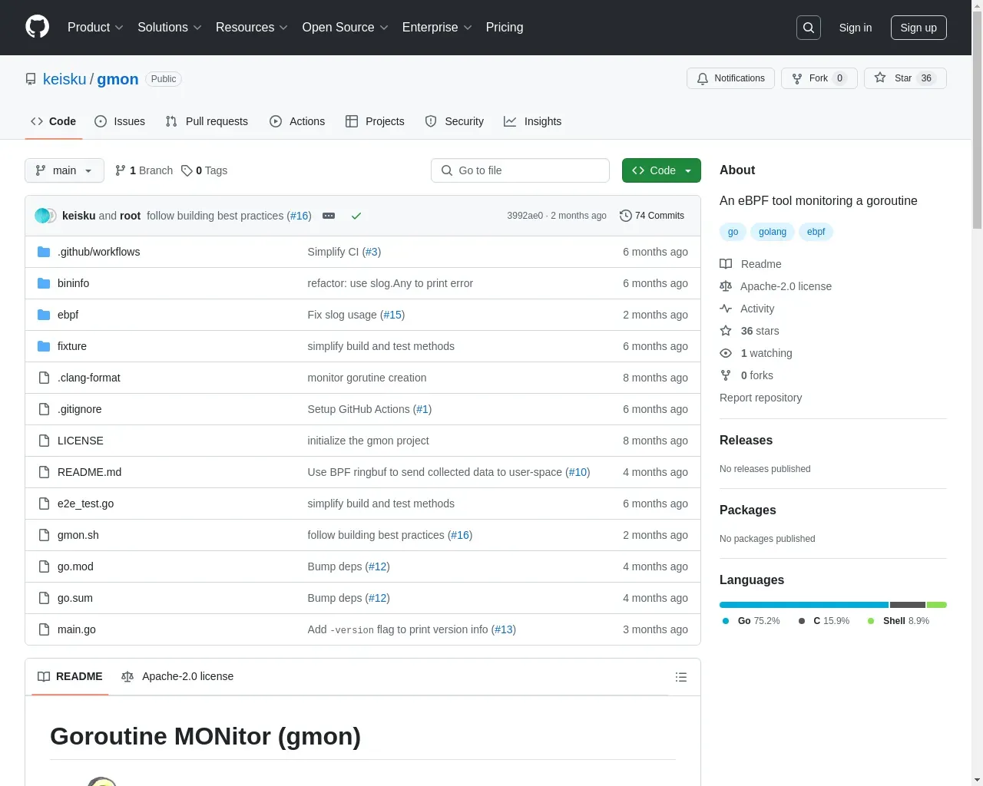Click the Sign up button
The height and width of the screenshot is (786, 983).
918,28
